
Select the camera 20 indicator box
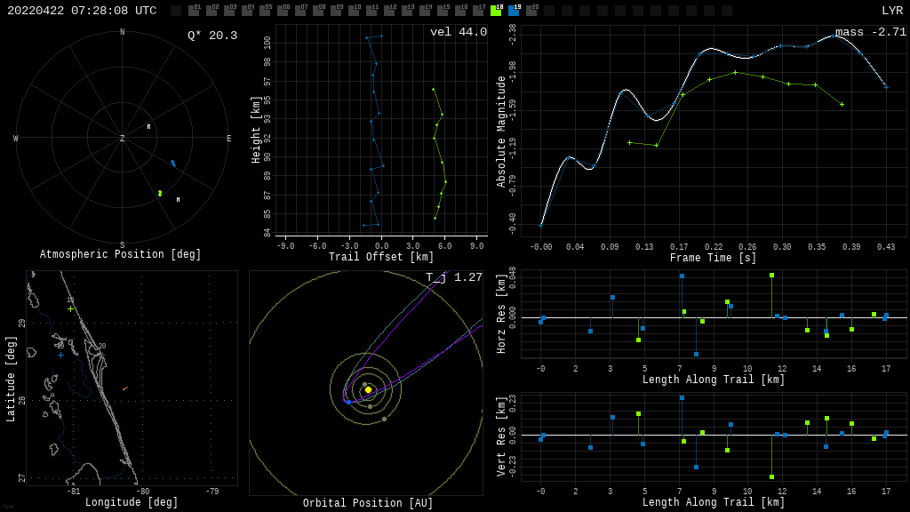point(531,11)
